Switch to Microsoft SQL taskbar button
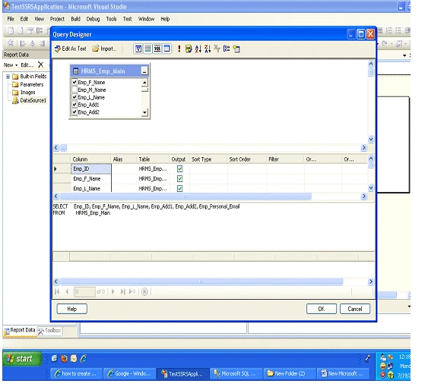Viewport: 425px width, 390px height. click(x=236, y=373)
